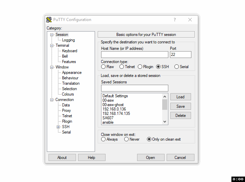
Task: Select the 00-asw saved session
Action: point(108,100)
